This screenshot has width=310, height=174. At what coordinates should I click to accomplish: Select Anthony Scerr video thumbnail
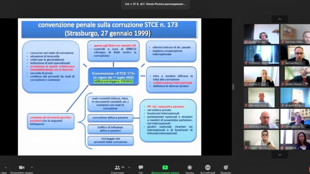point(262,118)
